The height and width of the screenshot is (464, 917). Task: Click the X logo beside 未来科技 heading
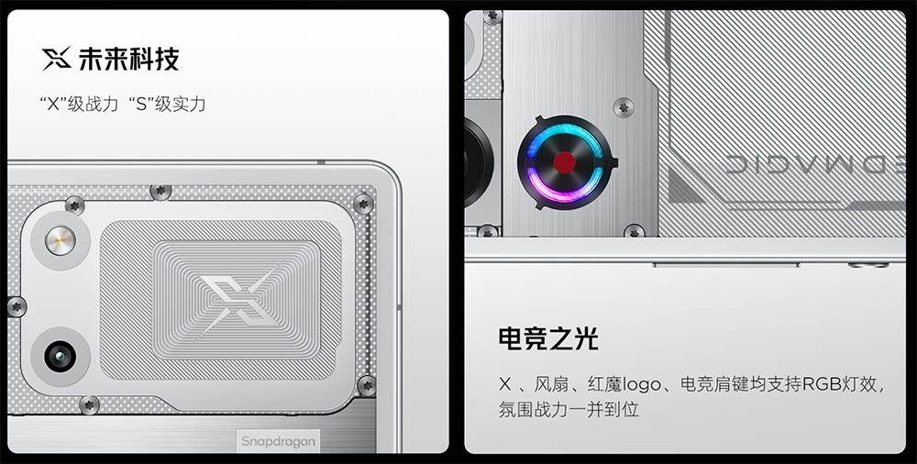(57, 59)
